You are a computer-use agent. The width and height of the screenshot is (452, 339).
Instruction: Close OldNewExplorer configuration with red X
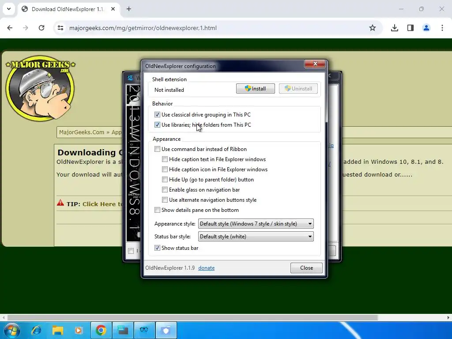[x=315, y=64]
